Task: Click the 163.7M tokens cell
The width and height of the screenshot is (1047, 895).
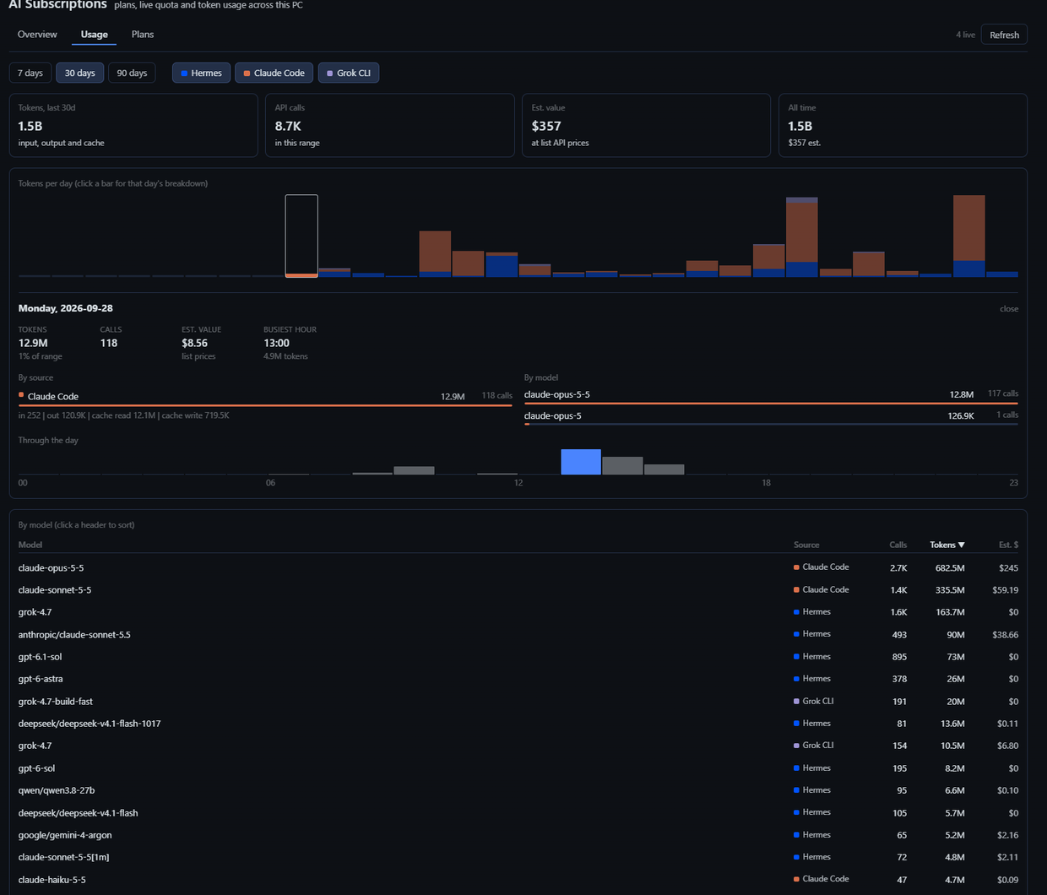Action: coord(950,612)
